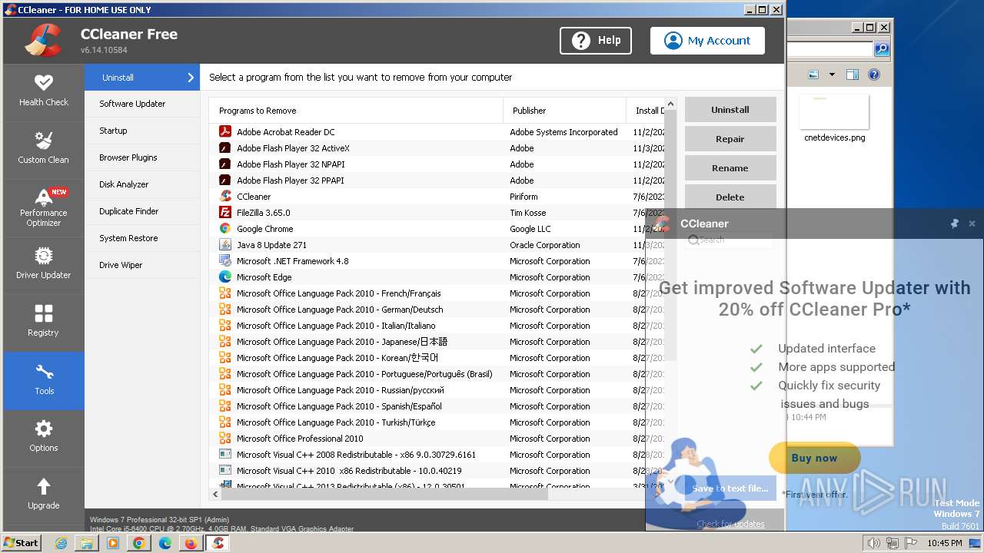The height and width of the screenshot is (553, 984).
Task: Open Windows Media Player taskbar icon
Action: 113,543
